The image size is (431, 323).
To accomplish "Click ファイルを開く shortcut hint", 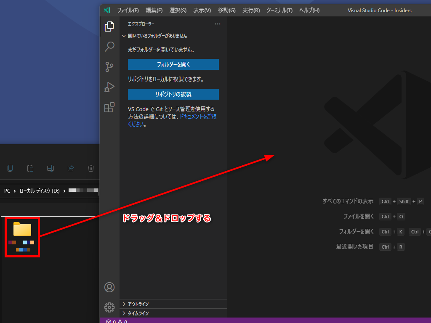I will [359, 217].
